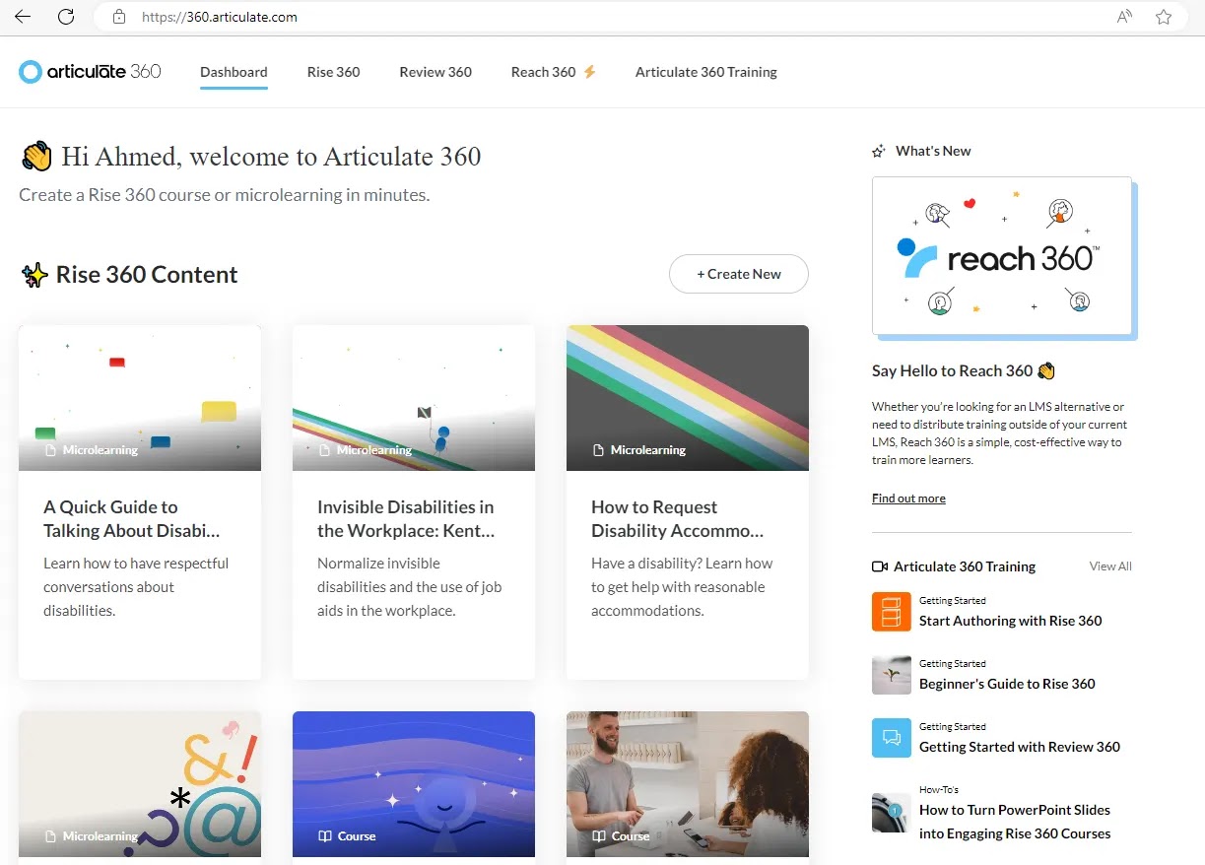Image resolution: width=1205 pixels, height=865 pixels.
Task: Open the Beginner's Guide to Rise 360 link
Action: coord(1007,684)
